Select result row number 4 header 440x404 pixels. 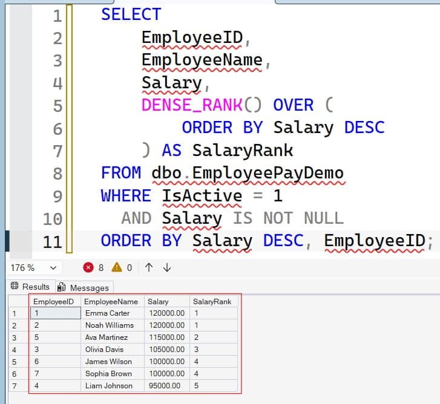pos(19,350)
